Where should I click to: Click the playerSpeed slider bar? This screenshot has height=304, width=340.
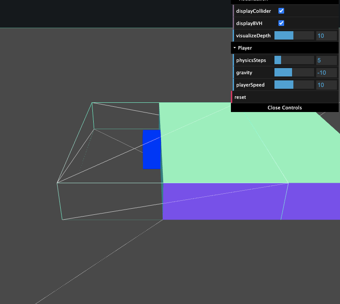coord(294,85)
